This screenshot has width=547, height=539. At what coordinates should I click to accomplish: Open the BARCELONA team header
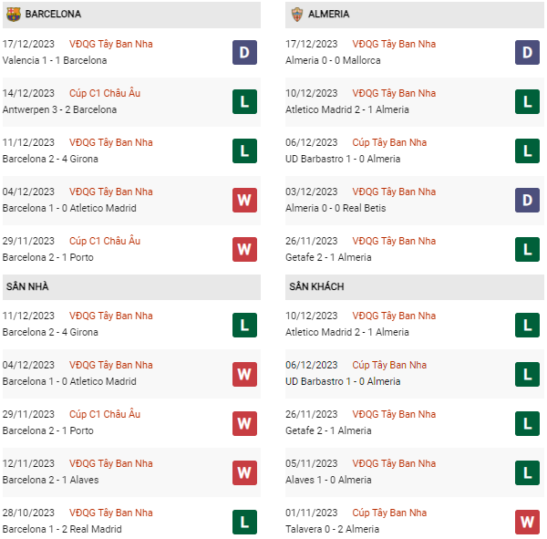pyautogui.click(x=53, y=14)
